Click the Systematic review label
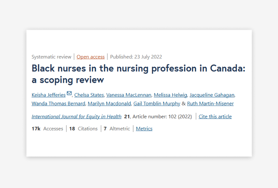 tap(51, 57)
